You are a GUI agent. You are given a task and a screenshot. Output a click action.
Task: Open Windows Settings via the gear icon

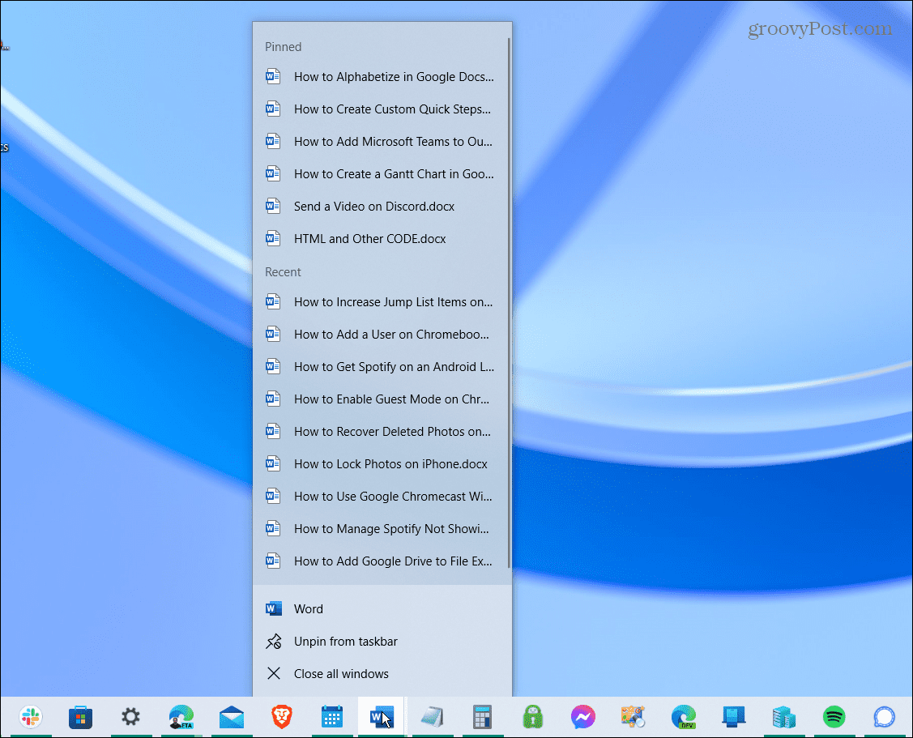(x=130, y=718)
